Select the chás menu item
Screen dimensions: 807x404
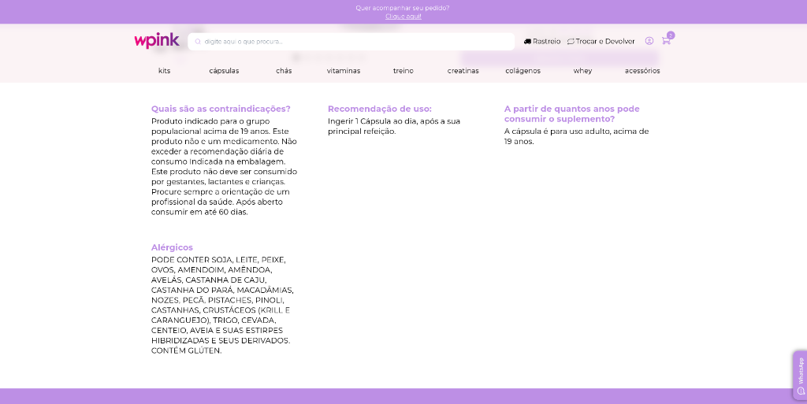pos(284,71)
